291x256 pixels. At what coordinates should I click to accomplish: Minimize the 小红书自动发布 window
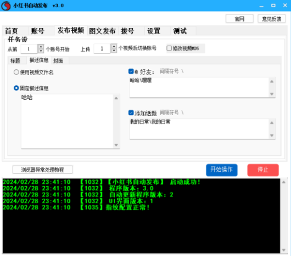[261, 6]
